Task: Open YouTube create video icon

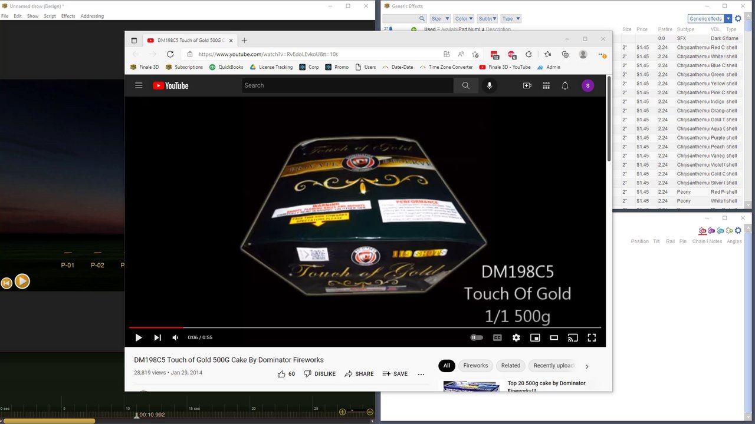Action: 527,85
